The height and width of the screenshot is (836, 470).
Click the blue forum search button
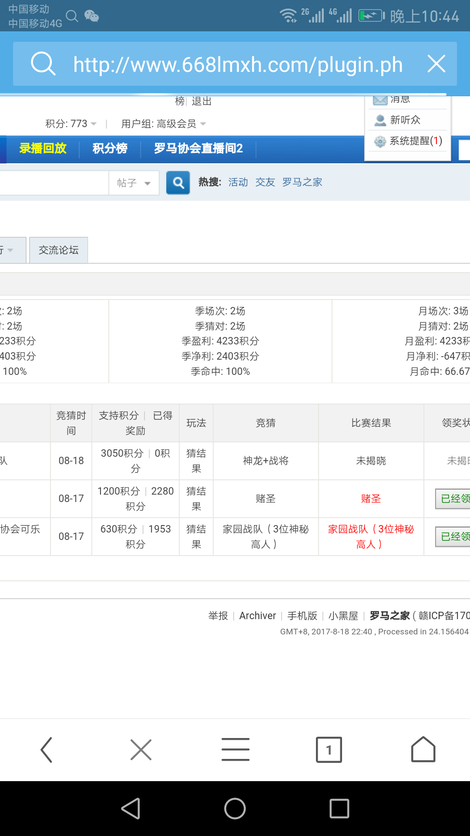178,182
